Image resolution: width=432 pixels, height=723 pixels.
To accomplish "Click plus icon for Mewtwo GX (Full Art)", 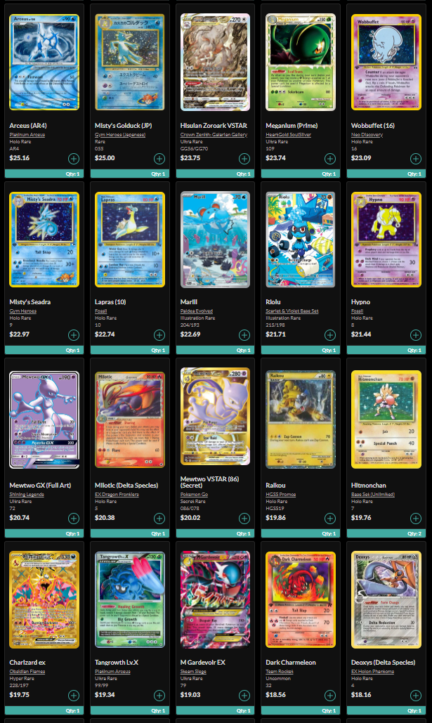I will (x=74, y=519).
